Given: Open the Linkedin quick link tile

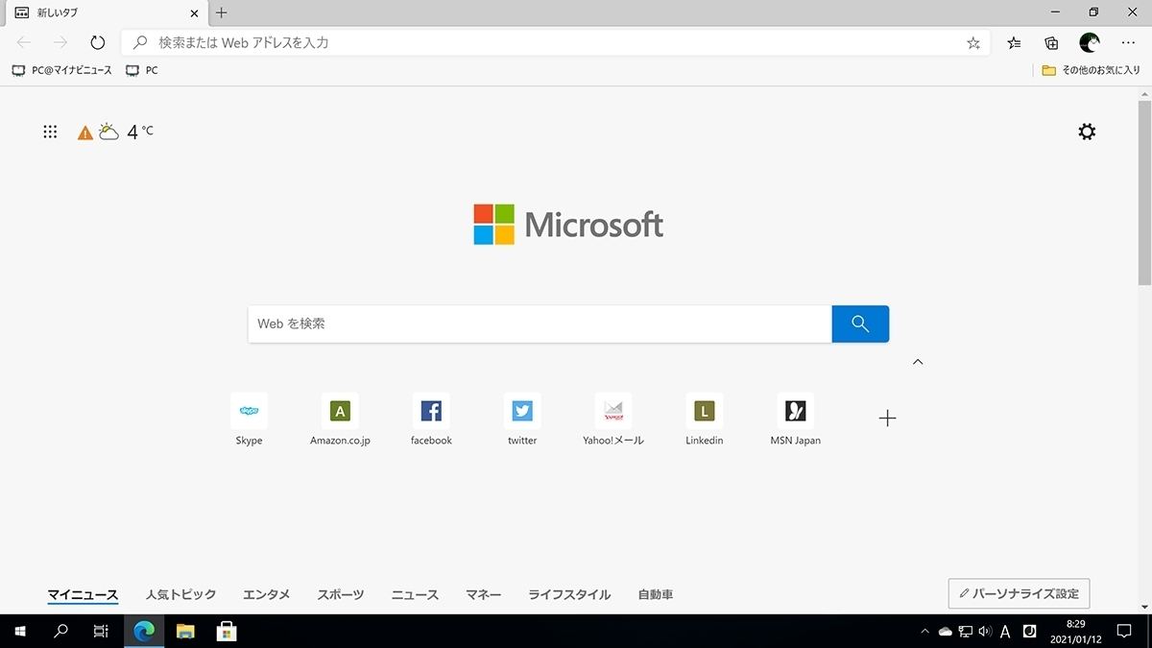Looking at the screenshot, I should click(705, 420).
